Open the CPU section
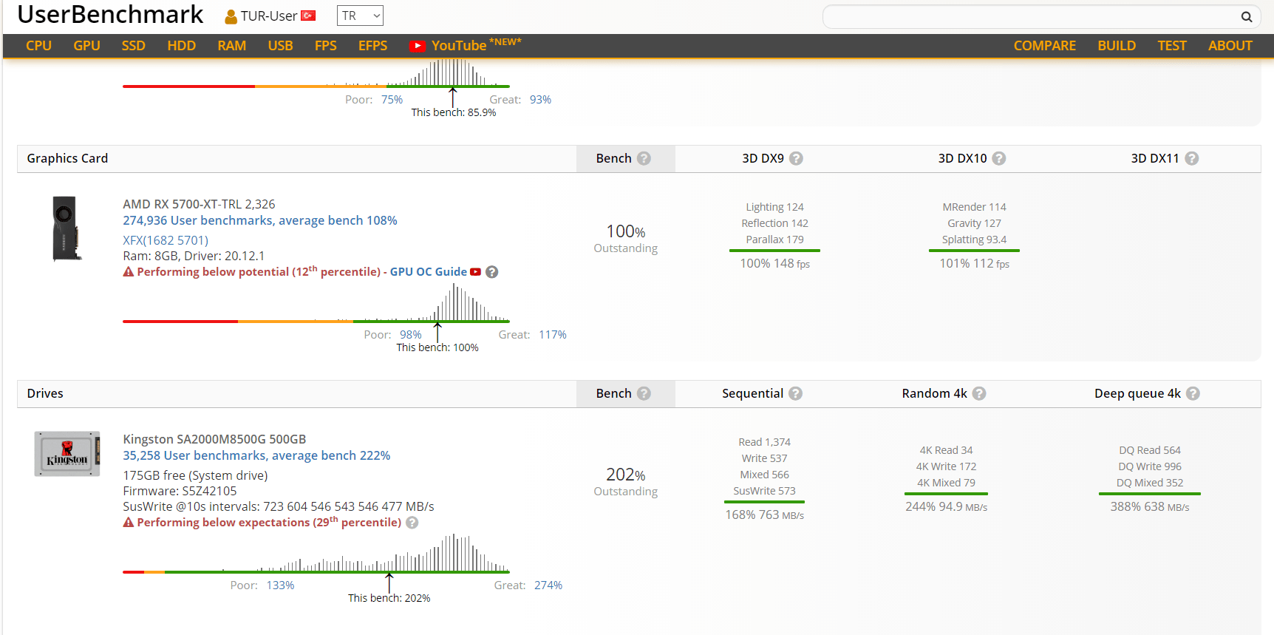The width and height of the screenshot is (1274, 635). pyautogui.click(x=38, y=46)
